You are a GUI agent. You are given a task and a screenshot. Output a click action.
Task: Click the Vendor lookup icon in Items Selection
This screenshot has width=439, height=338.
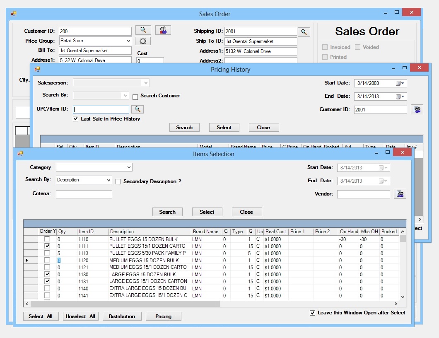(x=400, y=194)
